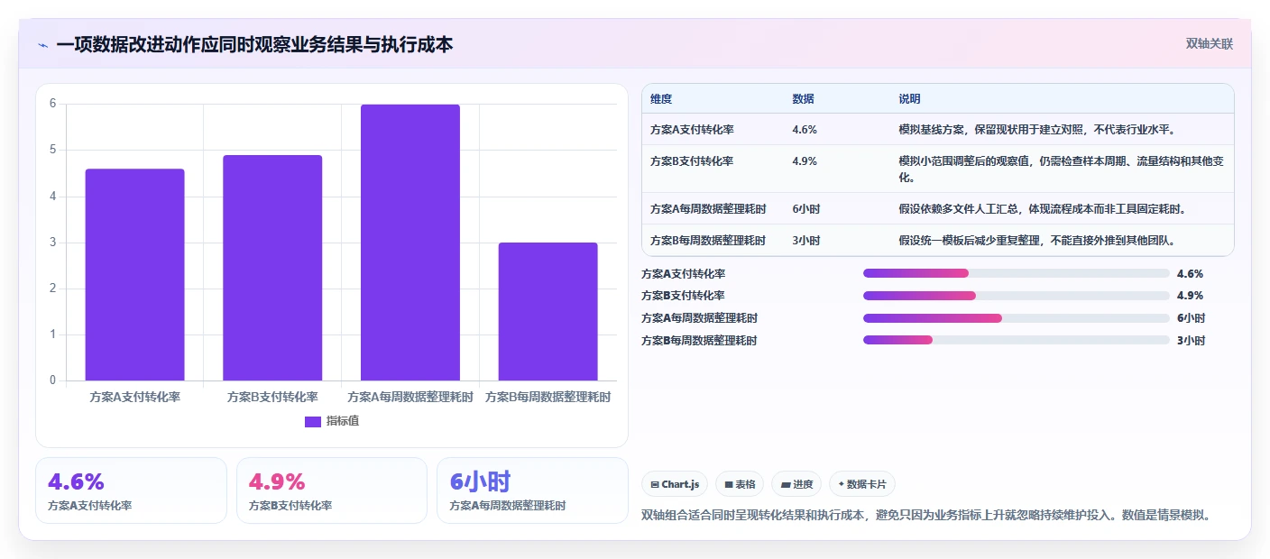This screenshot has height=559, width=1270.
Task: Click the 双轴关联 tag in the header
Action: coord(1209,43)
